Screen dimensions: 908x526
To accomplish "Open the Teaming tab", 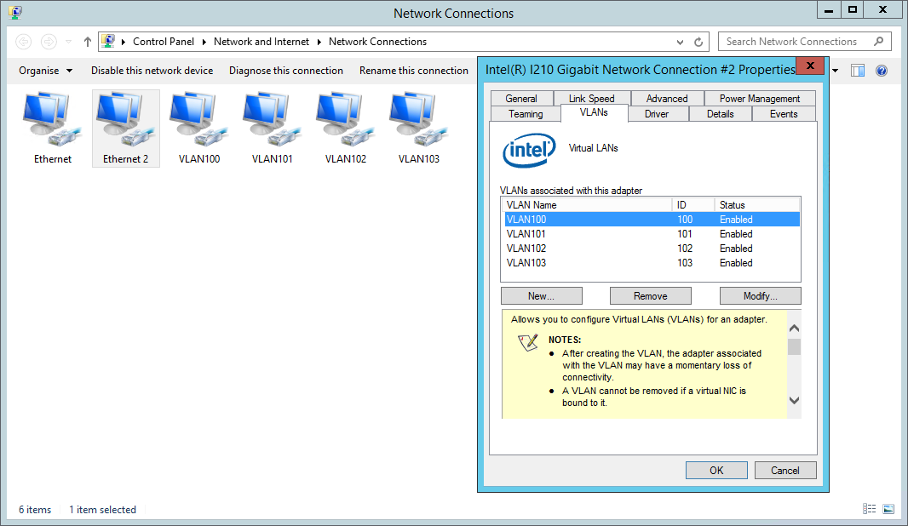I will click(x=526, y=114).
